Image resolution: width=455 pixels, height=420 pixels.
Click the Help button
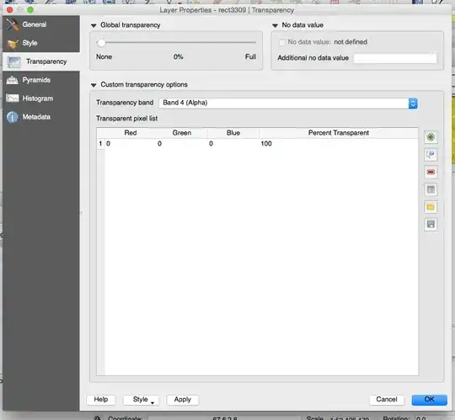(x=101, y=400)
